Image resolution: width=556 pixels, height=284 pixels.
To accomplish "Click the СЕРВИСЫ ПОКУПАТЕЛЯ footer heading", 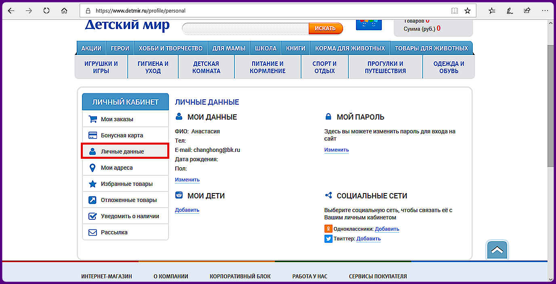I will click(378, 277).
